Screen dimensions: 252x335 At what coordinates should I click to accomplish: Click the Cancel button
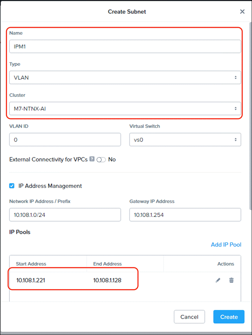tap(189, 317)
